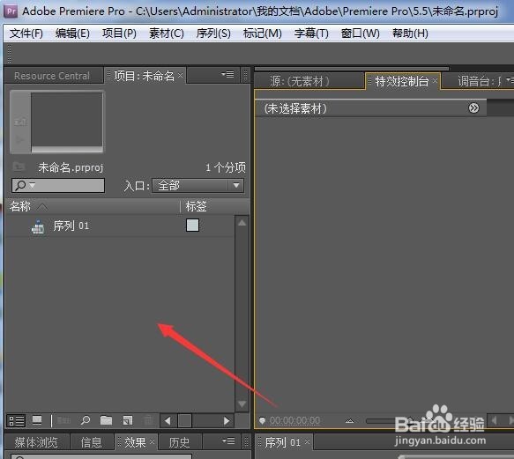Toggle the label color box for 序列 01
This screenshot has width=514, height=459.
pyautogui.click(x=192, y=226)
